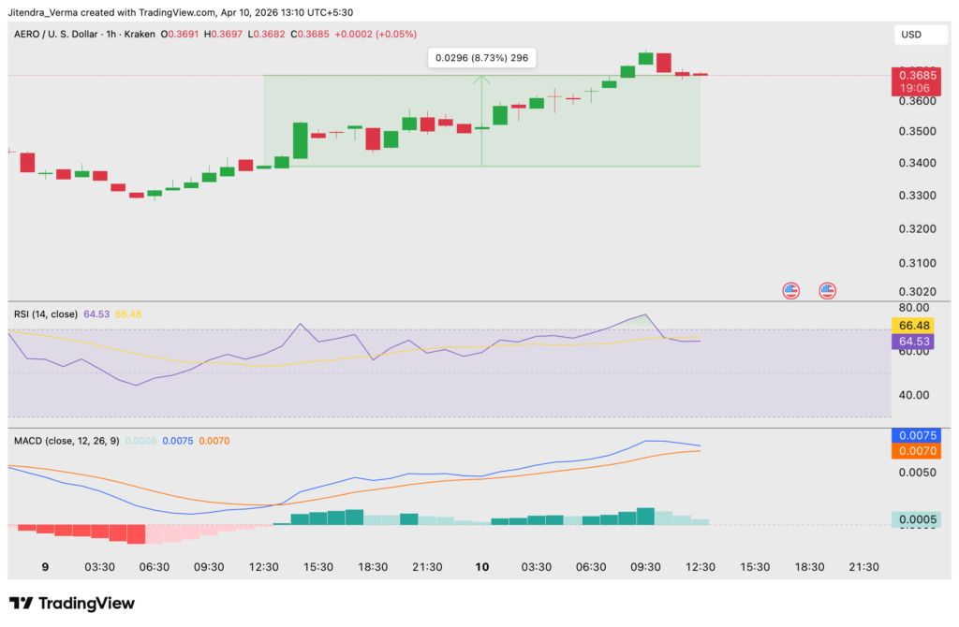The width and height of the screenshot is (959, 627).
Task: Click the 10 date label on the time axis
Action: pos(482,567)
